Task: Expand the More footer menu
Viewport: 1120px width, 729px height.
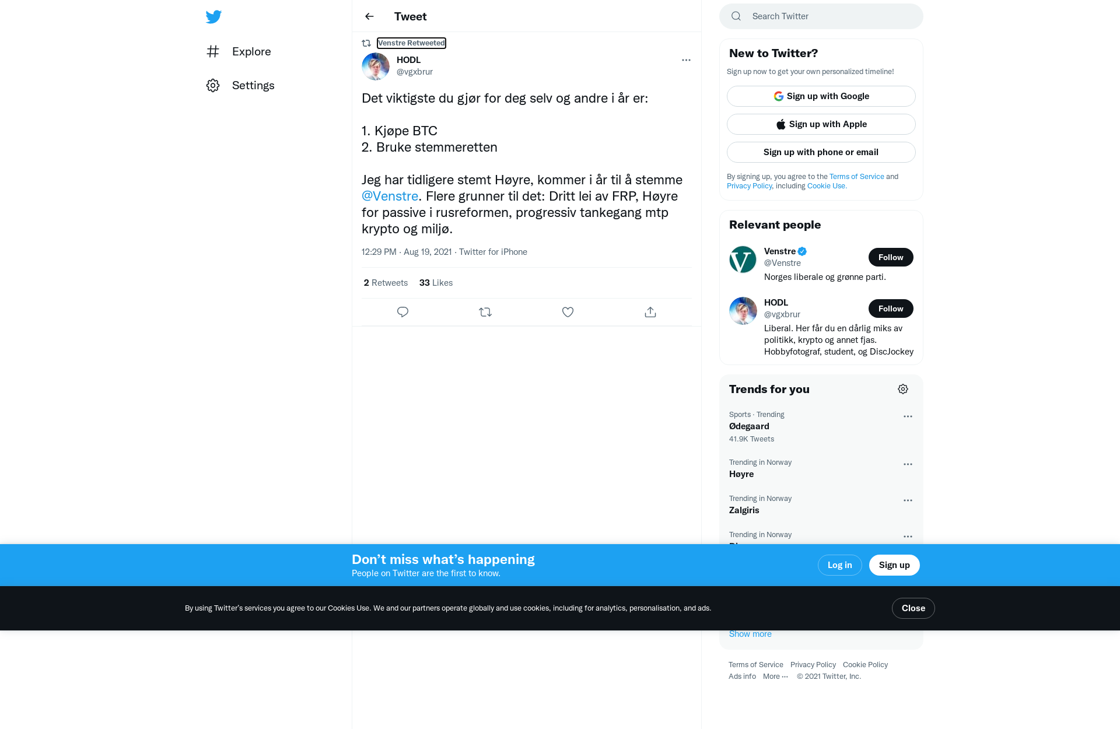Action: pyautogui.click(x=775, y=677)
